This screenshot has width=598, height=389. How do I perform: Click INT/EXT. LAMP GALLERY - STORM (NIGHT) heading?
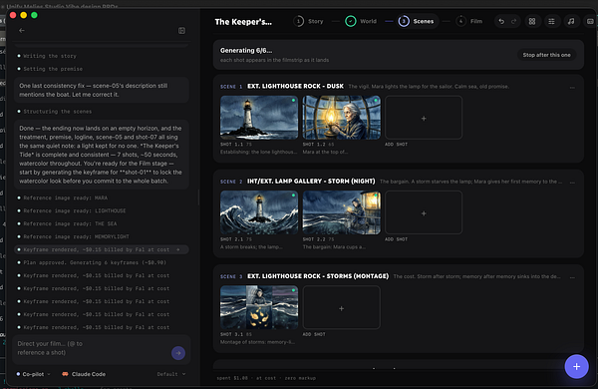311,182
